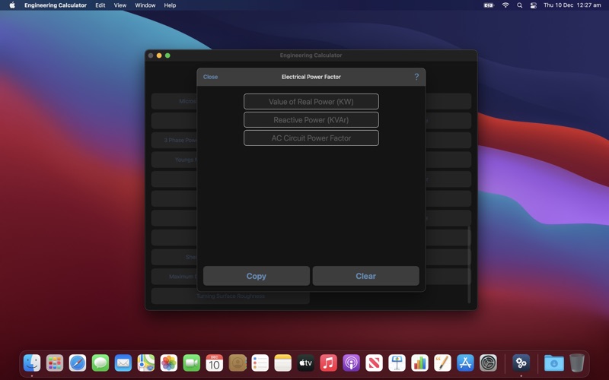Open Calendar from the dock
This screenshot has width=609, height=380.
pos(215,363)
